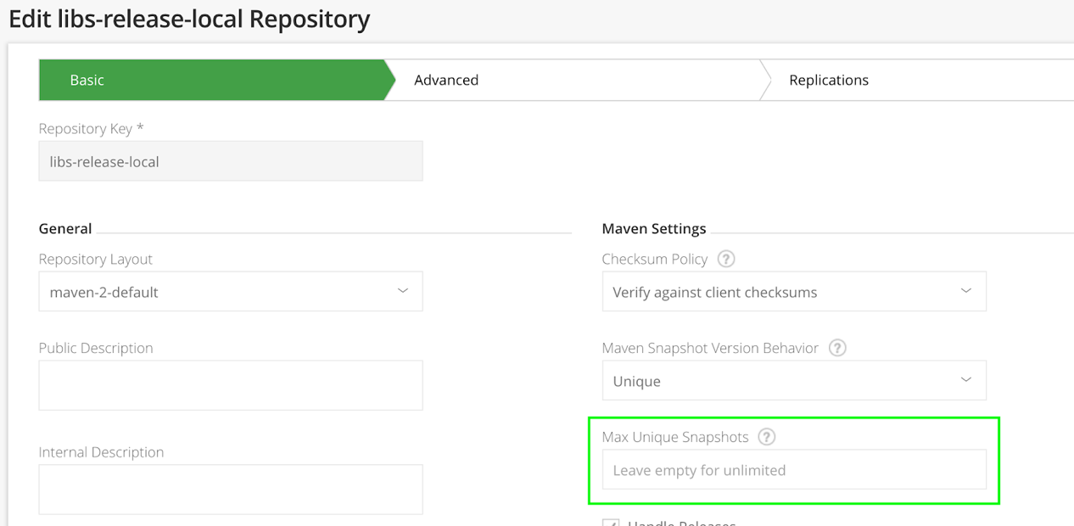Click the General section heading
1074x526 pixels.
point(65,228)
